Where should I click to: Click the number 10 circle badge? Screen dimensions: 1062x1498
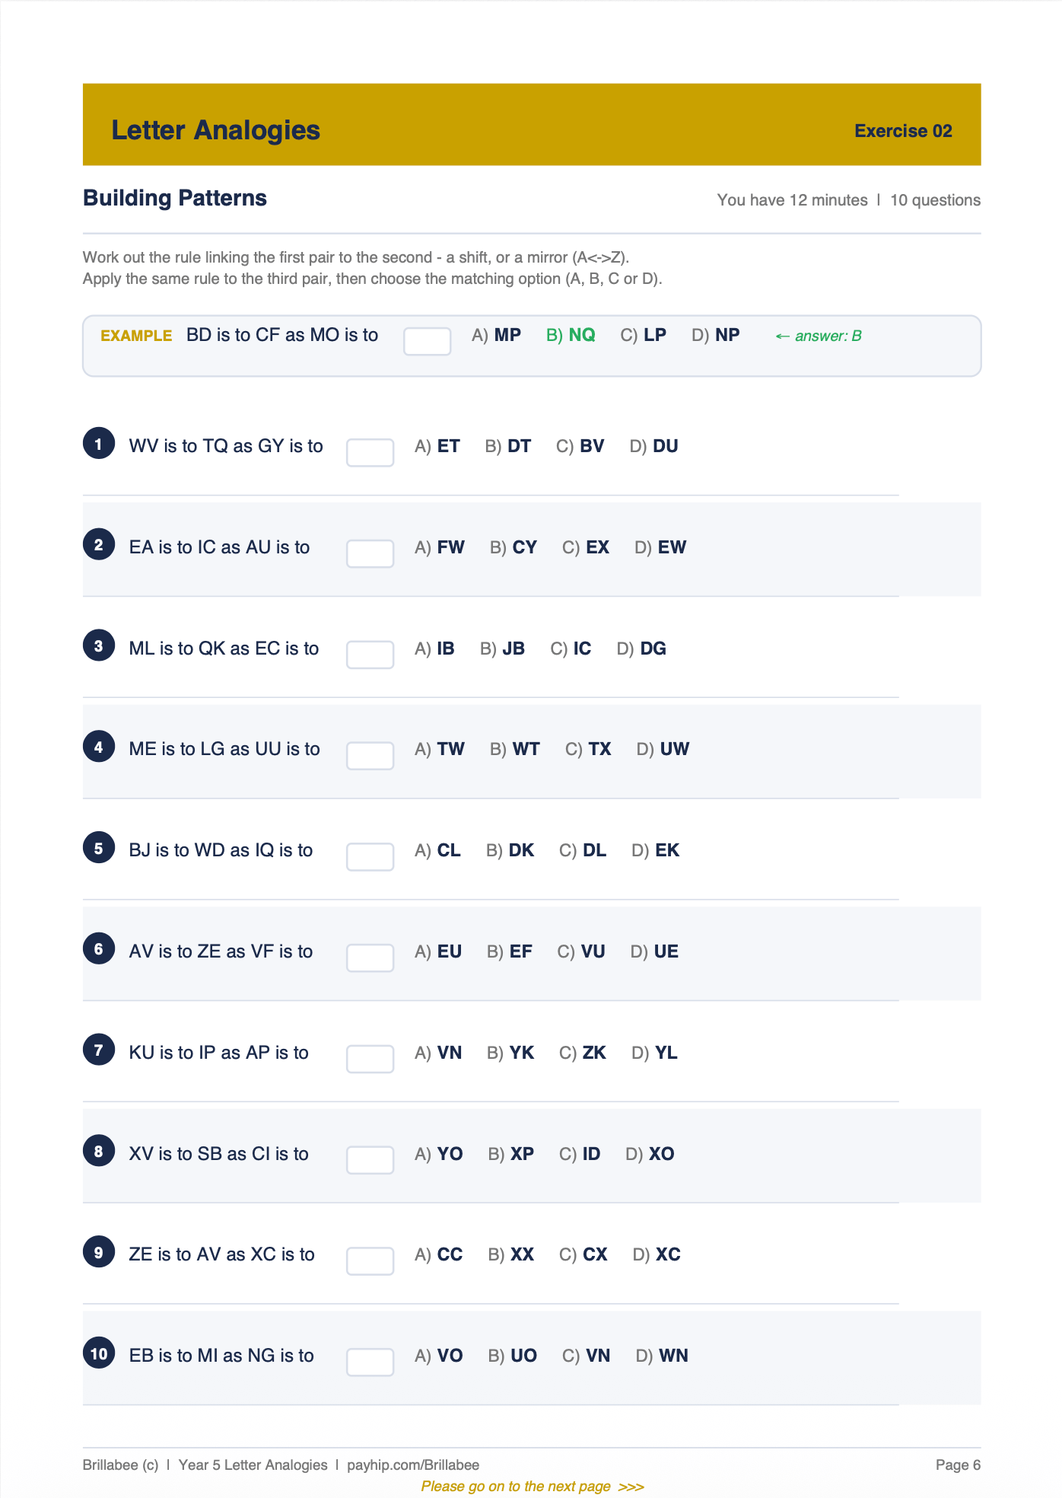pos(99,1353)
